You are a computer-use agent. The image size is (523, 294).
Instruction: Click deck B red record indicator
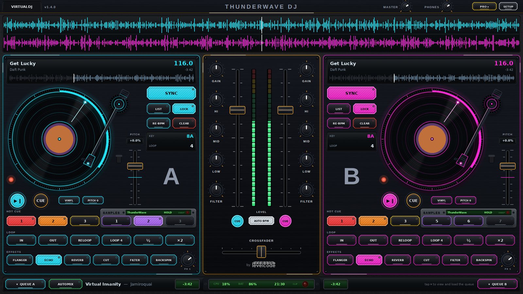click(x=384, y=179)
